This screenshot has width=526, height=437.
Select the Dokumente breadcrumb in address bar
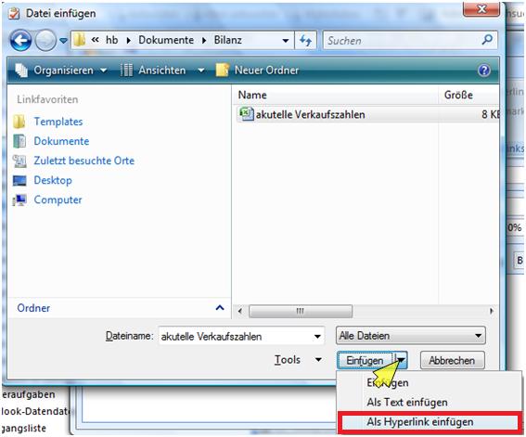click(x=166, y=40)
